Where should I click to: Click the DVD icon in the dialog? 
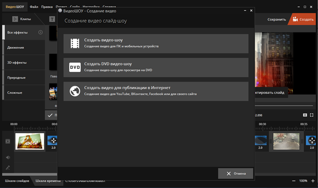pos(75,67)
